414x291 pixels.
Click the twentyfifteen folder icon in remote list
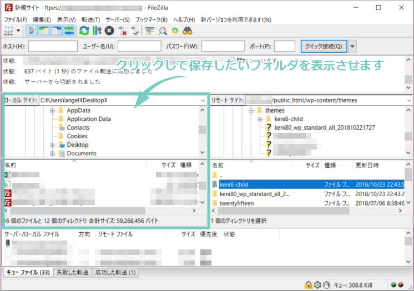point(215,203)
